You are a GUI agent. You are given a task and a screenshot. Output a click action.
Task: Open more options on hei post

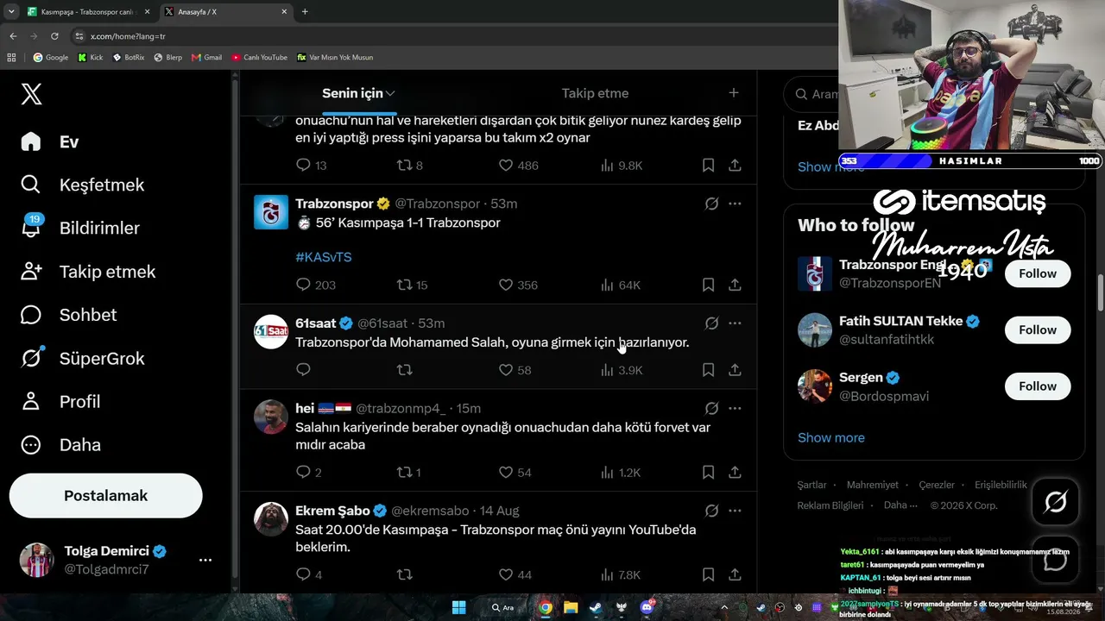point(735,408)
